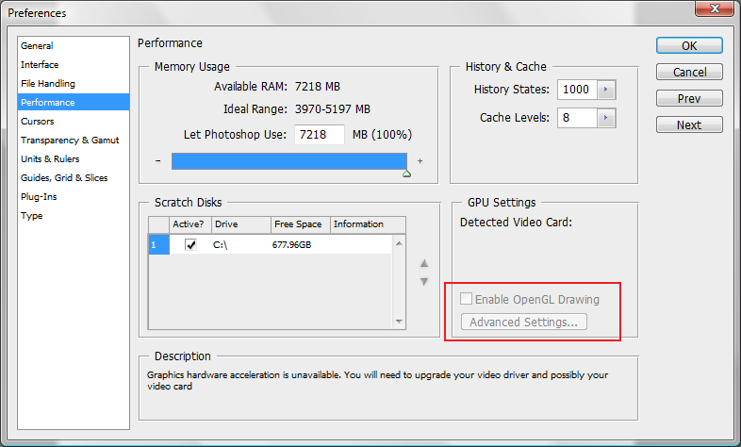Image resolution: width=741 pixels, height=447 pixels.
Task: Close the Preferences dialog window
Action: click(x=714, y=8)
